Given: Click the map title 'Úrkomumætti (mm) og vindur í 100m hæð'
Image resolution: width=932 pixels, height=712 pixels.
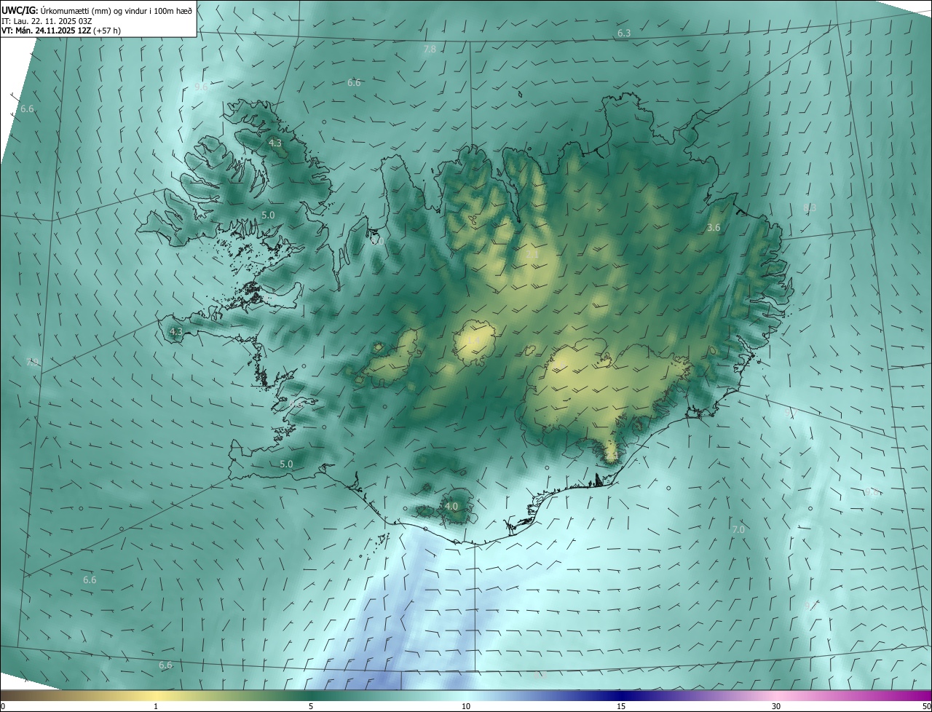Looking at the screenshot, I should (116, 10).
